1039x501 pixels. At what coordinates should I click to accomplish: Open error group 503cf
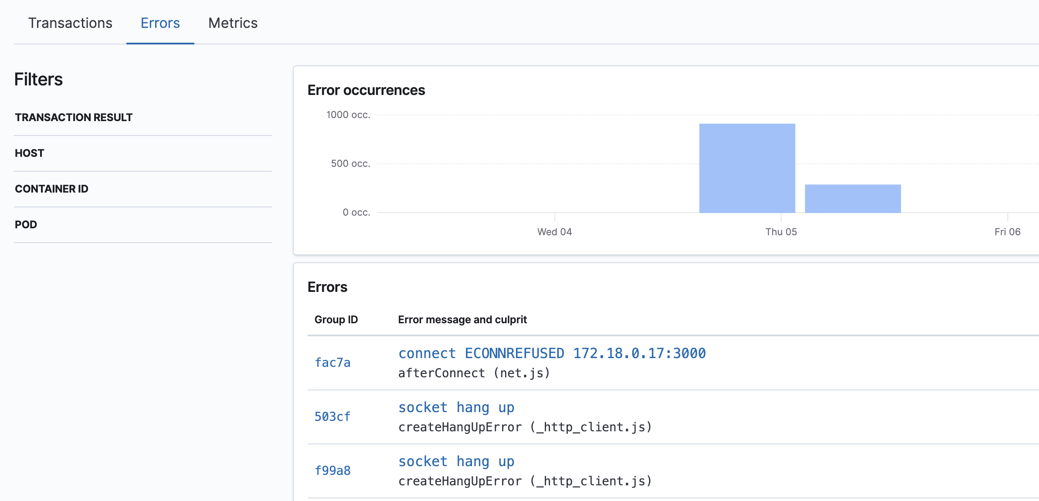pyautogui.click(x=333, y=416)
